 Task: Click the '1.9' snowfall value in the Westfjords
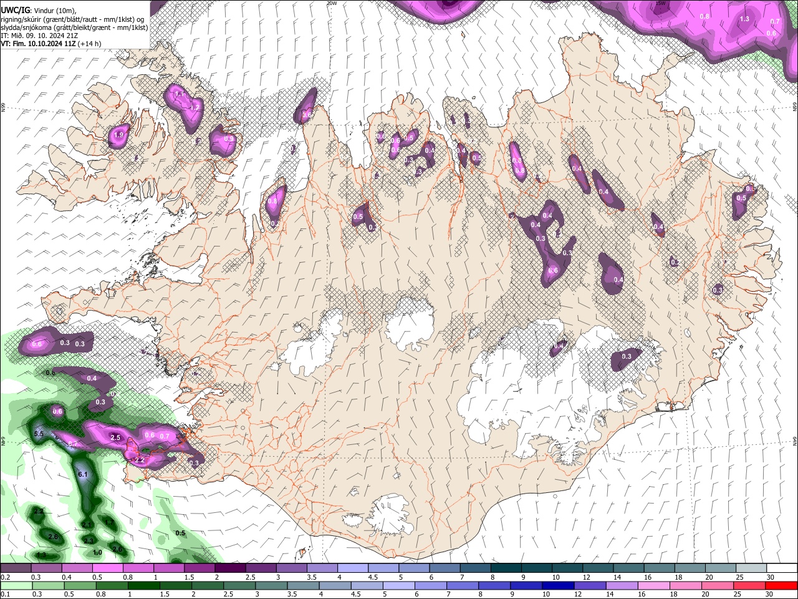click(x=118, y=135)
